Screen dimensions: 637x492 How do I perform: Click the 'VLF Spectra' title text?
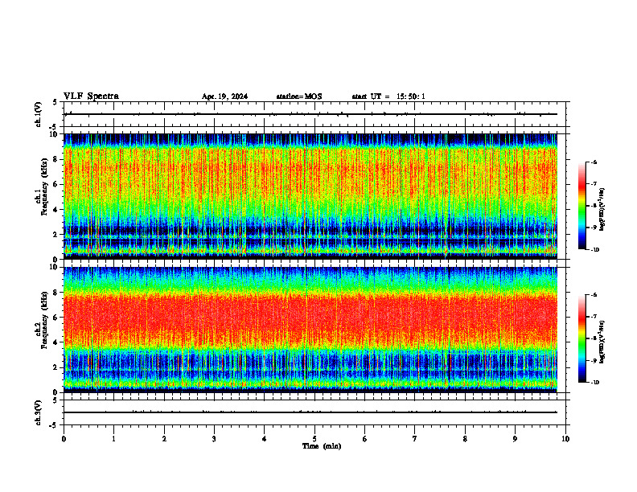coord(91,96)
